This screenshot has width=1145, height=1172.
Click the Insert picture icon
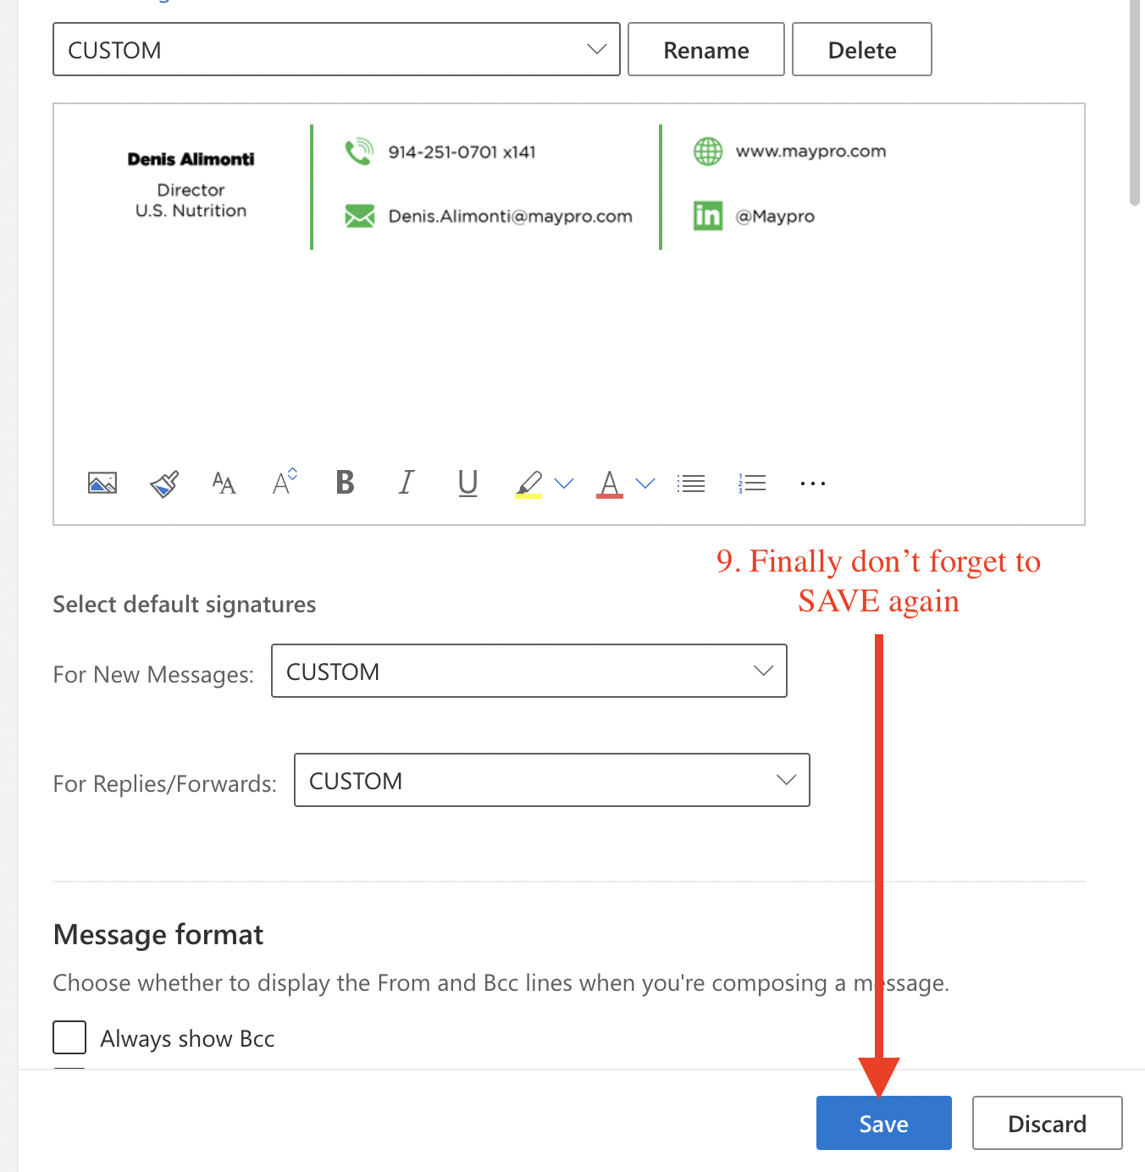(x=102, y=484)
